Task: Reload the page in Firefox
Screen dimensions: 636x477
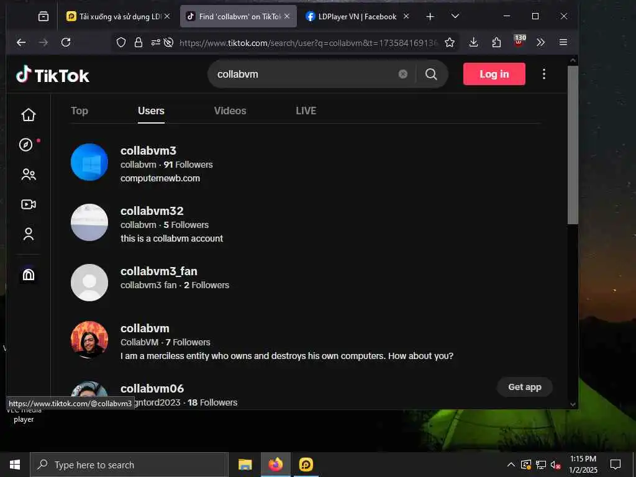Action: [x=66, y=42]
